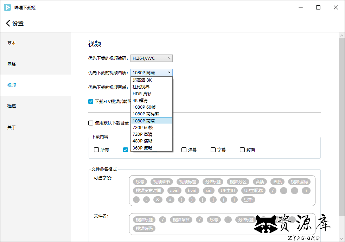345x242 pixels.
Task: Select 720P 高清 quality option
Action: (151, 134)
